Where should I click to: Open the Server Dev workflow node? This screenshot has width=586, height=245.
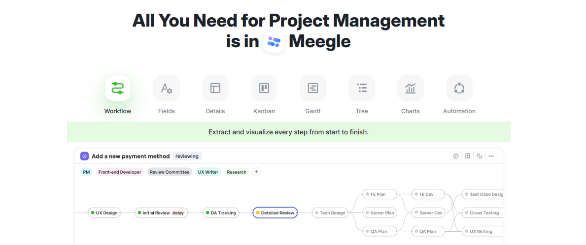click(428, 213)
